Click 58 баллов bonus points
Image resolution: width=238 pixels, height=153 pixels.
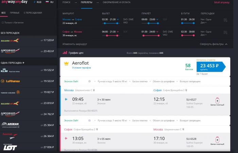click(189, 67)
